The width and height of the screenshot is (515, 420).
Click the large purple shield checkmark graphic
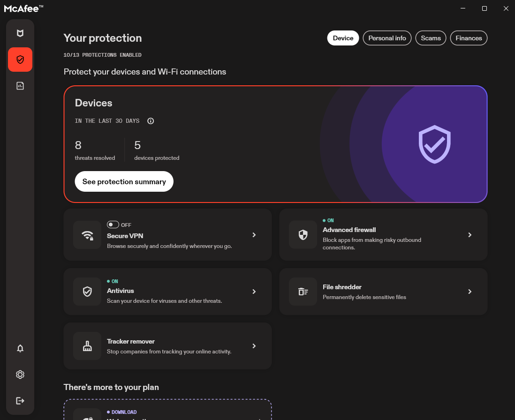tap(434, 144)
